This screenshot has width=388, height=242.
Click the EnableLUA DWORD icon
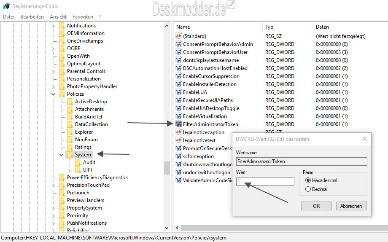(x=179, y=92)
